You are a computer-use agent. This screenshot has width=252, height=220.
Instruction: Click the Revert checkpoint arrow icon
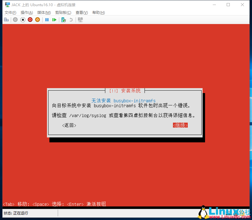click(x=71, y=19)
